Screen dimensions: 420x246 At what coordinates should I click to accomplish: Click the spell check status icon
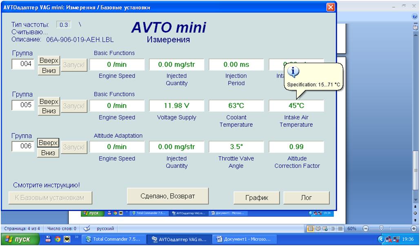(x=86, y=229)
